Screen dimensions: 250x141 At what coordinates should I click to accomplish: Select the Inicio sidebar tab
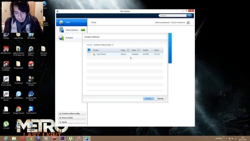click(72, 22)
